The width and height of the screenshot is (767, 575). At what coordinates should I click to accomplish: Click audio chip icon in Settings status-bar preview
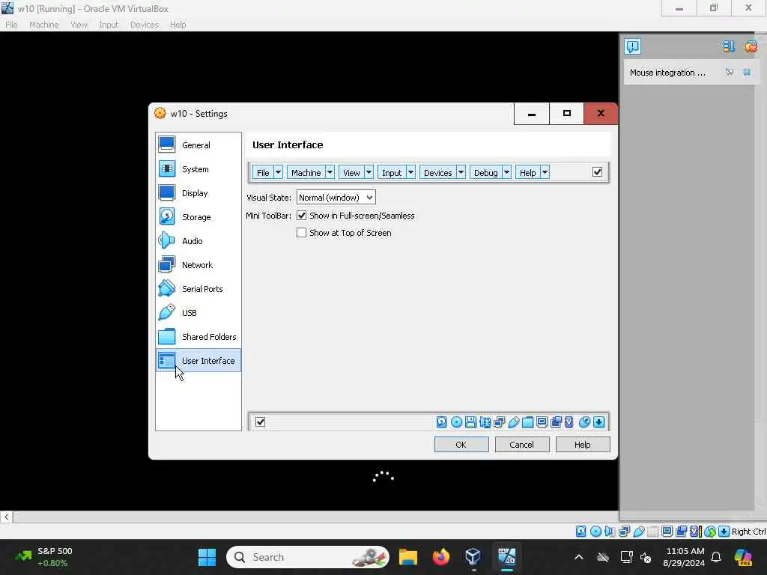click(x=485, y=422)
